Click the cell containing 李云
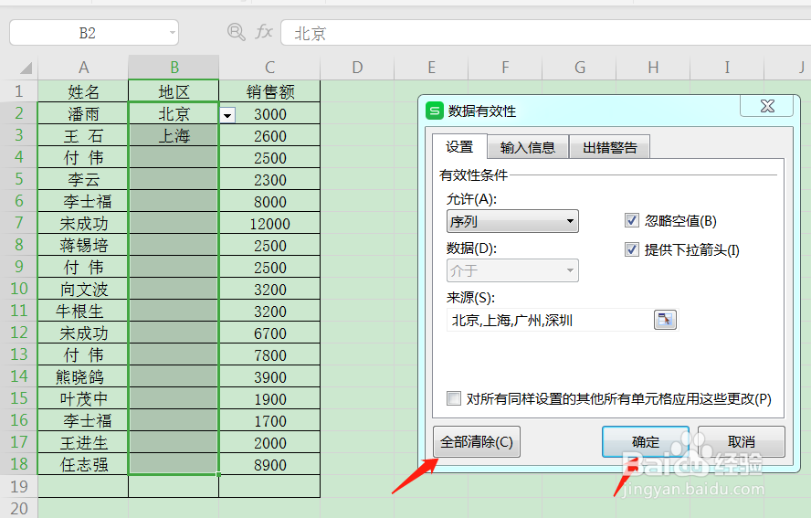Image resolution: width=811 pixels, height=518 pixels. [x=83, y=179]
